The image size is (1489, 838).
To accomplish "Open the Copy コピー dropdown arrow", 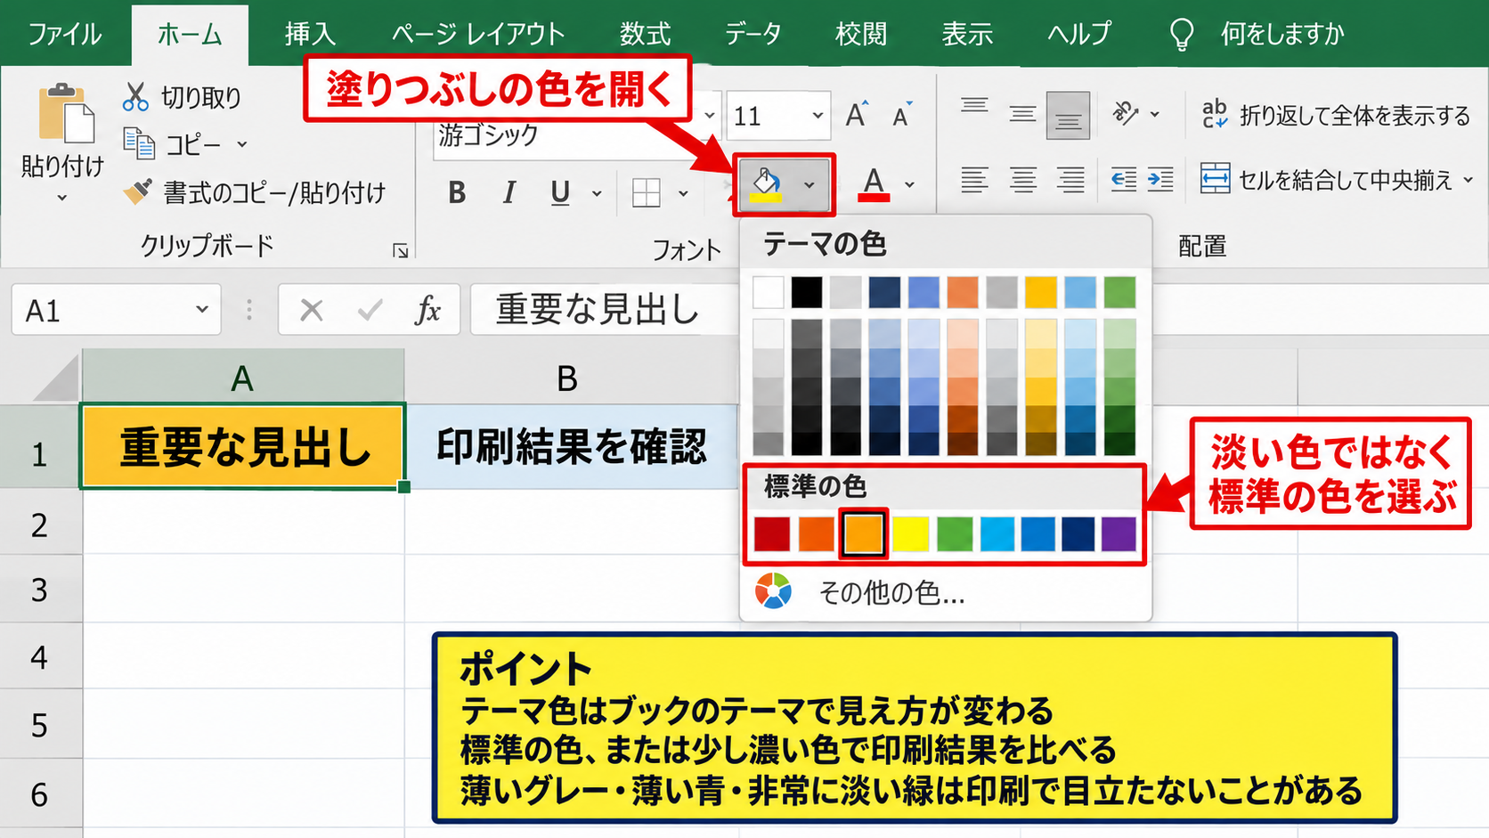I will tap(241, 144).
